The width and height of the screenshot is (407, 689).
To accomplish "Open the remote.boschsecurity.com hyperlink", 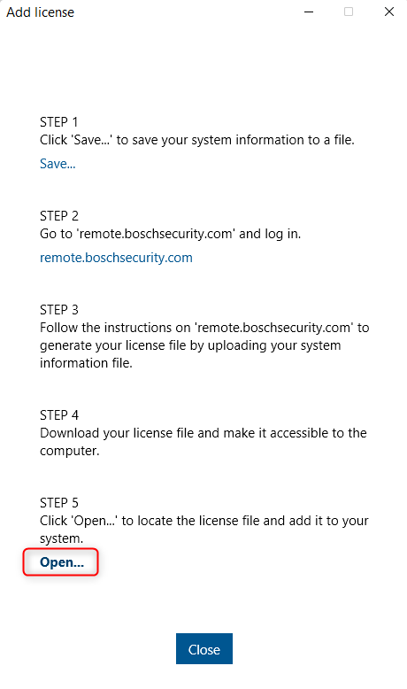I will click(116, 258).
